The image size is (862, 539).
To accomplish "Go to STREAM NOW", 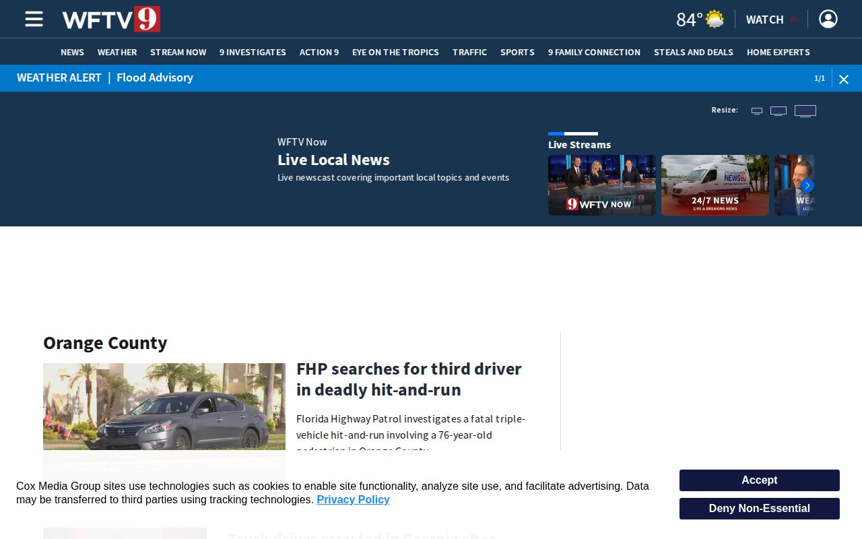I will [x=178, y=52].
